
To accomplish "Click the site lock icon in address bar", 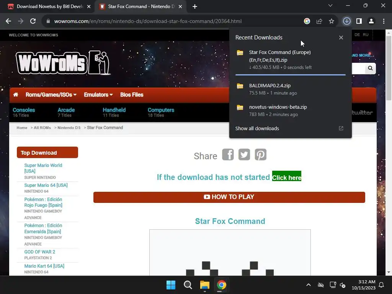I will [x=48, y=21].
